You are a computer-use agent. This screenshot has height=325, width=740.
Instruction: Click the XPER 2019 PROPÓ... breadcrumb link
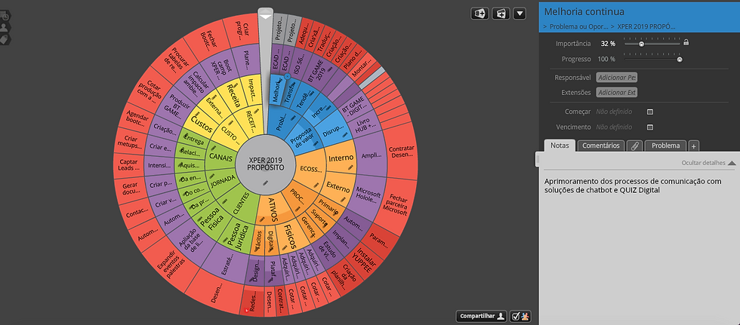tap(646, 26)
